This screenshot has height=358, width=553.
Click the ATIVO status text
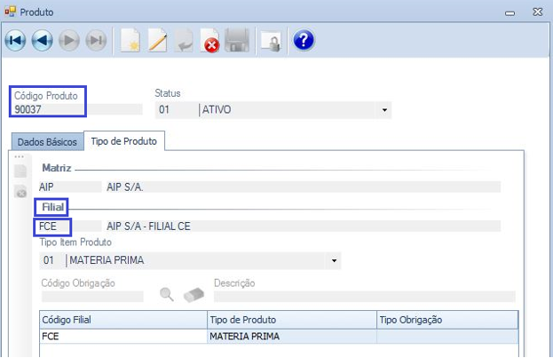(217, 110)
